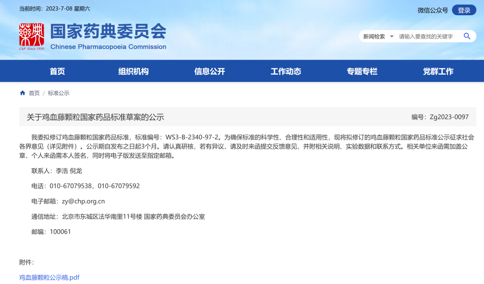Click the 首页 breadcrumb link
This screenshot has width=484, height=284.
(x=34, y=93)
